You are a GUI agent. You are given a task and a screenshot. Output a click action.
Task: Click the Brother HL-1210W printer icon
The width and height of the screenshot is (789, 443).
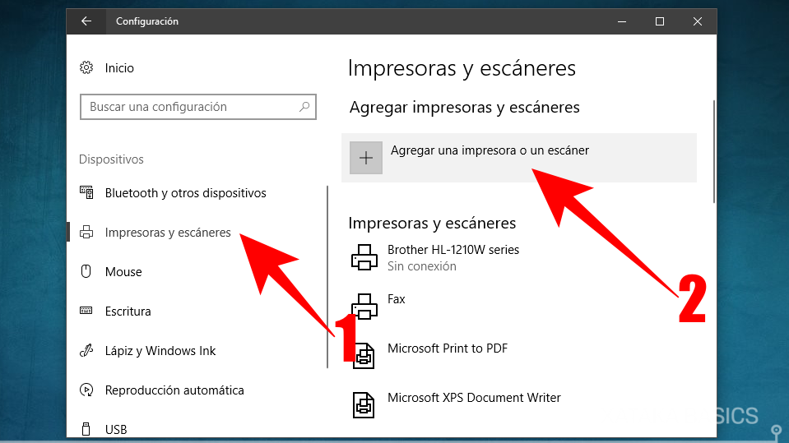[364, 257]
